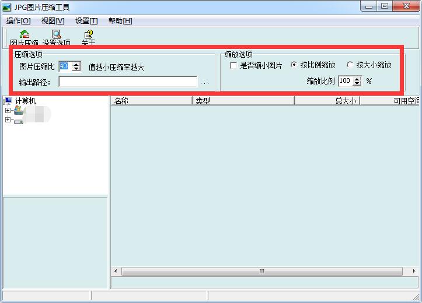Expand the second drive under 计算机
This screenshot has width=422, height=303.
click(x=8, y=120)
